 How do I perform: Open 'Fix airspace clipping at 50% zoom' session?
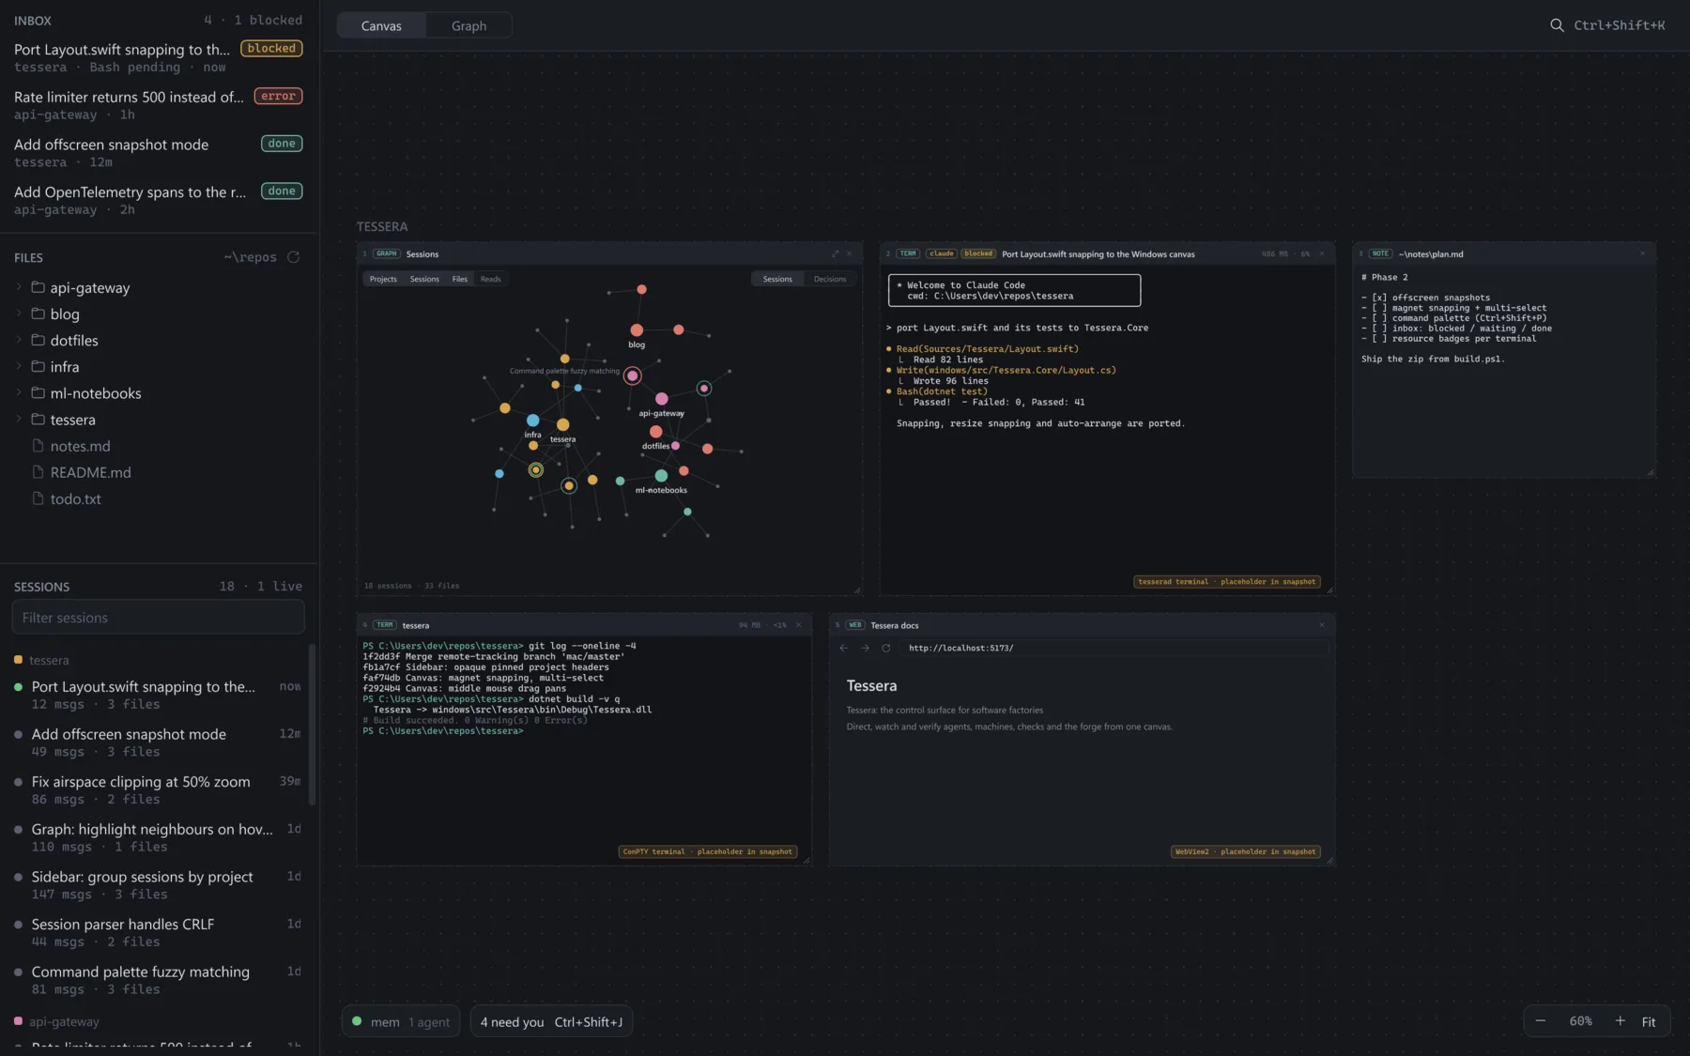click(156, 789)
